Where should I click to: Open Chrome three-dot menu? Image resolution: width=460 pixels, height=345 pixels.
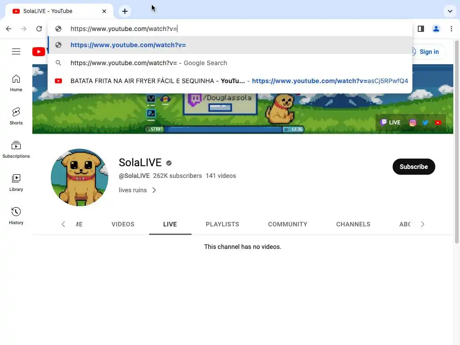(451, 29)
